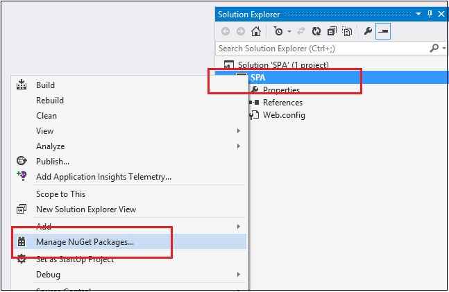Open Properties via the wrench toolbar icon
The height and width of the screenshot is (292, 449).
pos(368,31)
